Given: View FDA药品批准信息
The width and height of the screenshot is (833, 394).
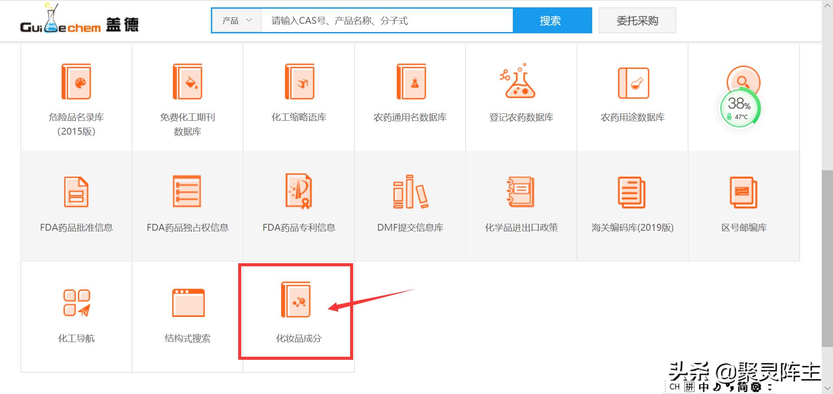Looking at the screenshot, I should coord(75,203).
